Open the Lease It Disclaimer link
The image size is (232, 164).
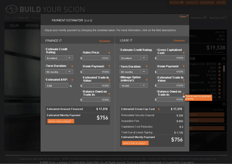(179, 40)
